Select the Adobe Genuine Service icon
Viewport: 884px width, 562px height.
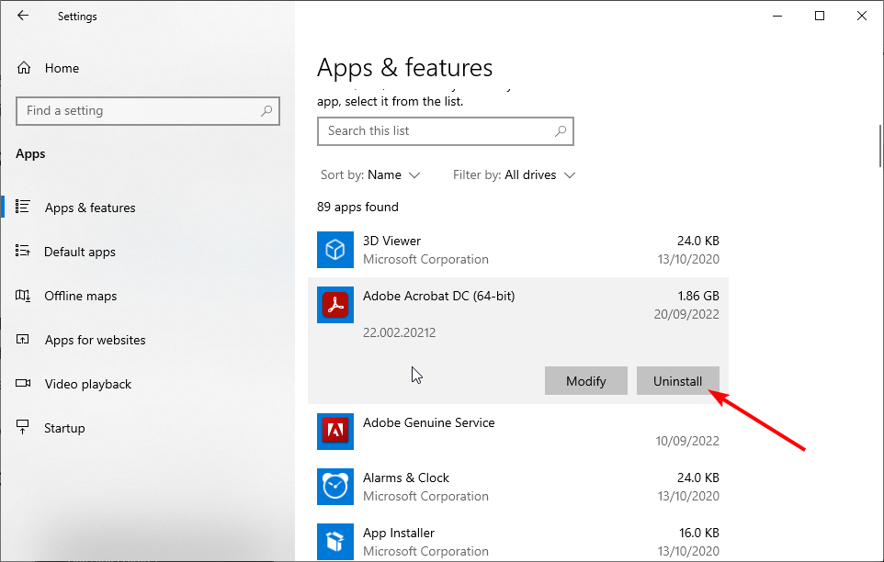pyautogui.click(x=334, y=432)
